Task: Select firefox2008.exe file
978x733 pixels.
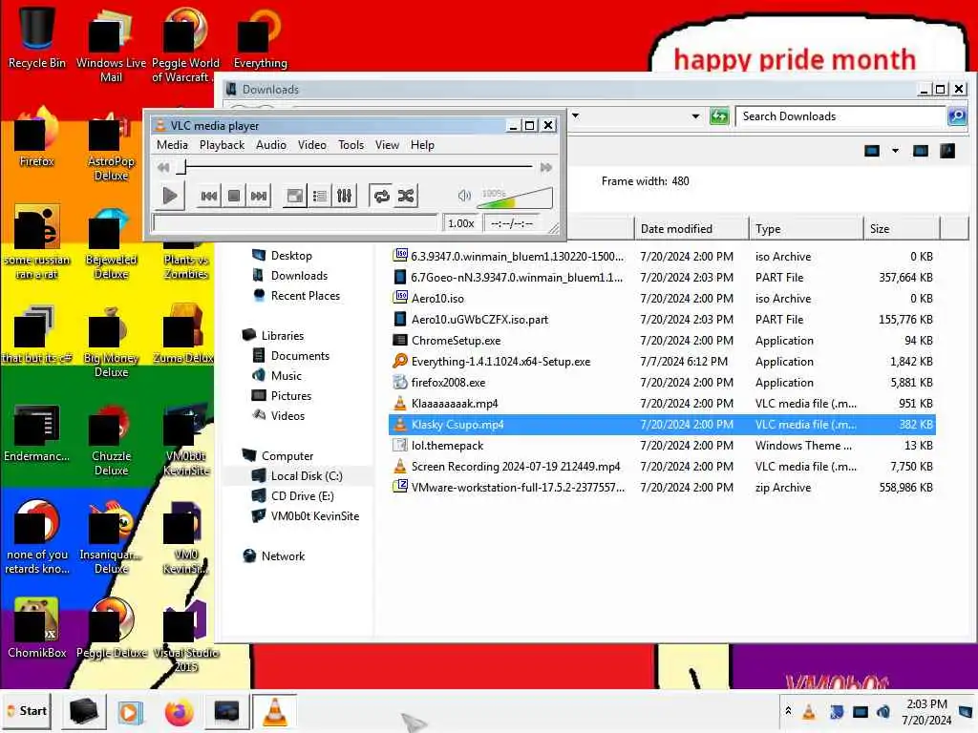Action: pos(663,383)
